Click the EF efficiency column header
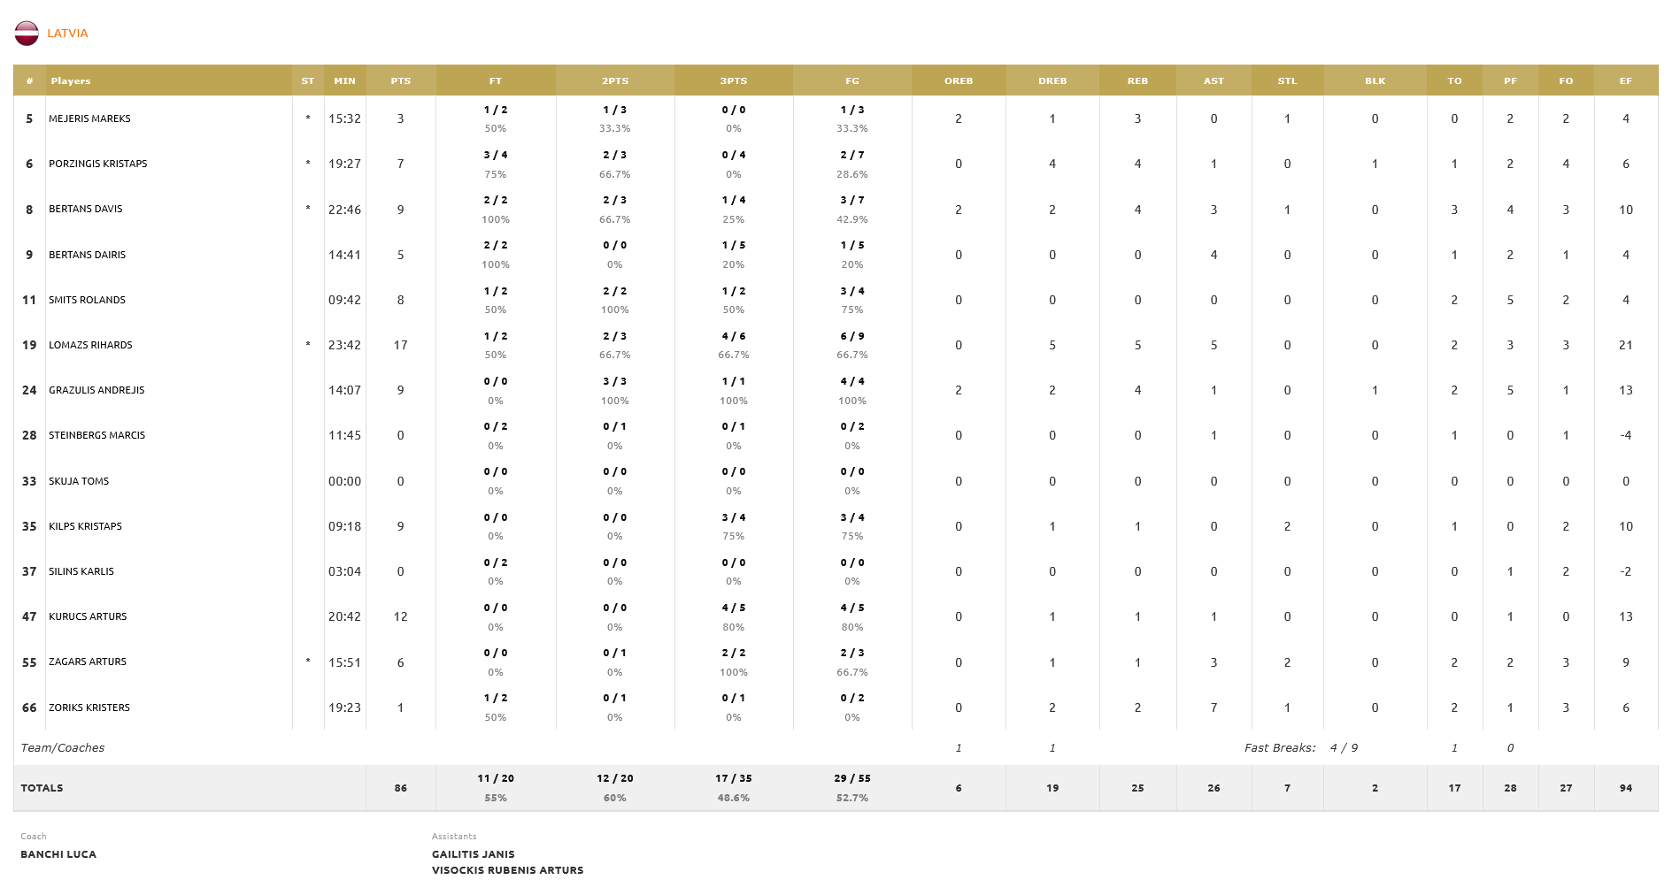The width and height of the screenshot is (1672, 895). point(1625,80)
